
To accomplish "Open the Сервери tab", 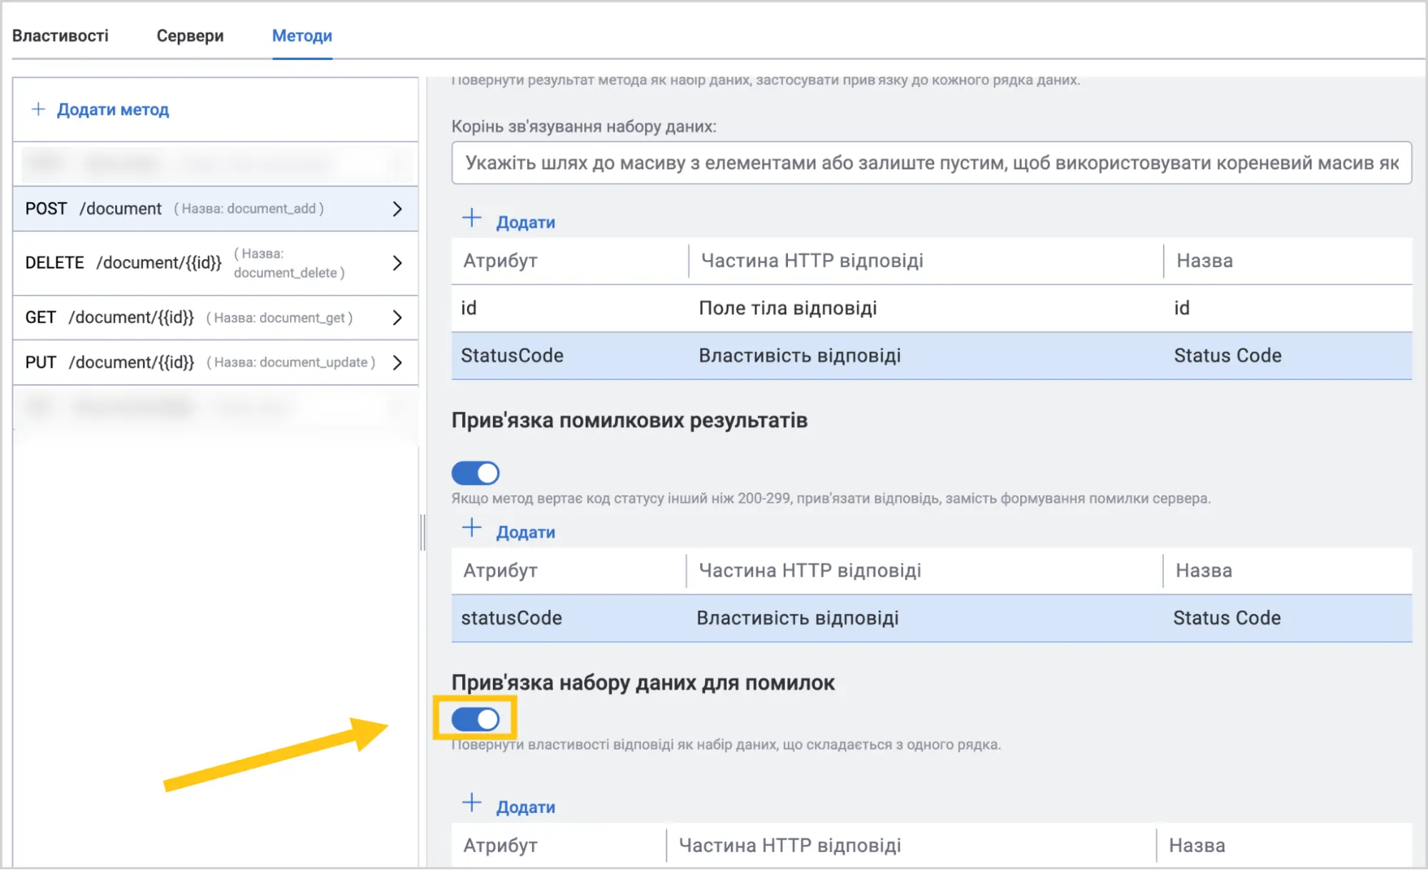I will [x=190, y=36].
